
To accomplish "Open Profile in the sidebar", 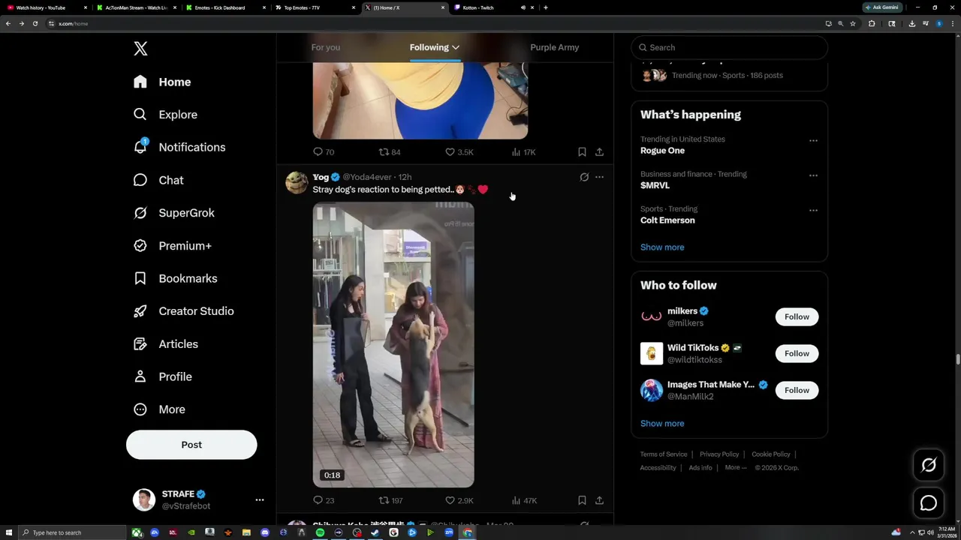I will click(163, 376).
